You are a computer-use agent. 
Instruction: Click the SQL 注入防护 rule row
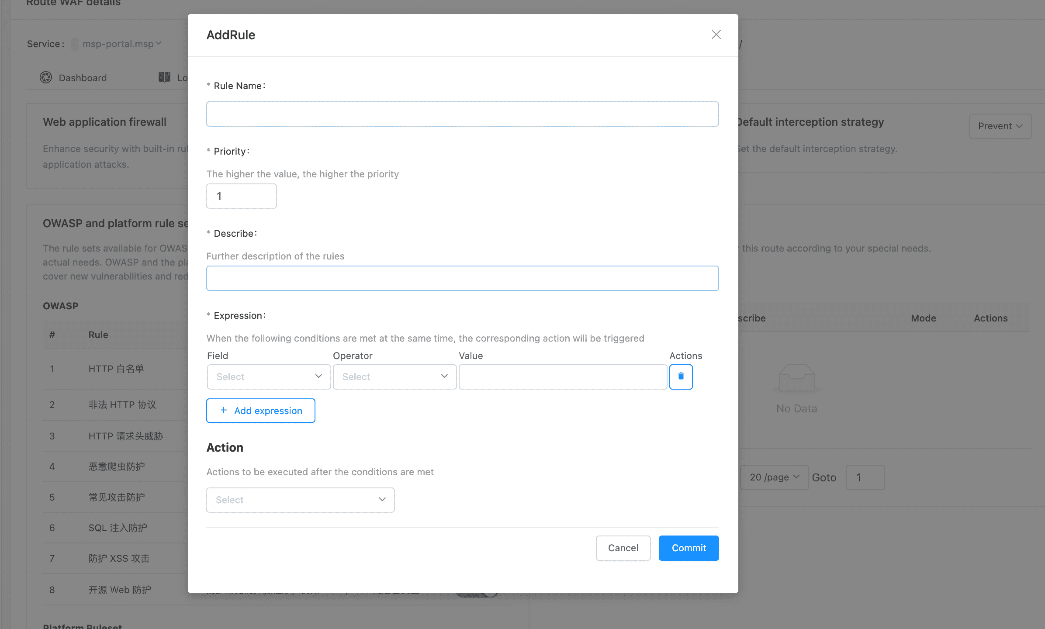pyautogui.click(x=115, y=528)
